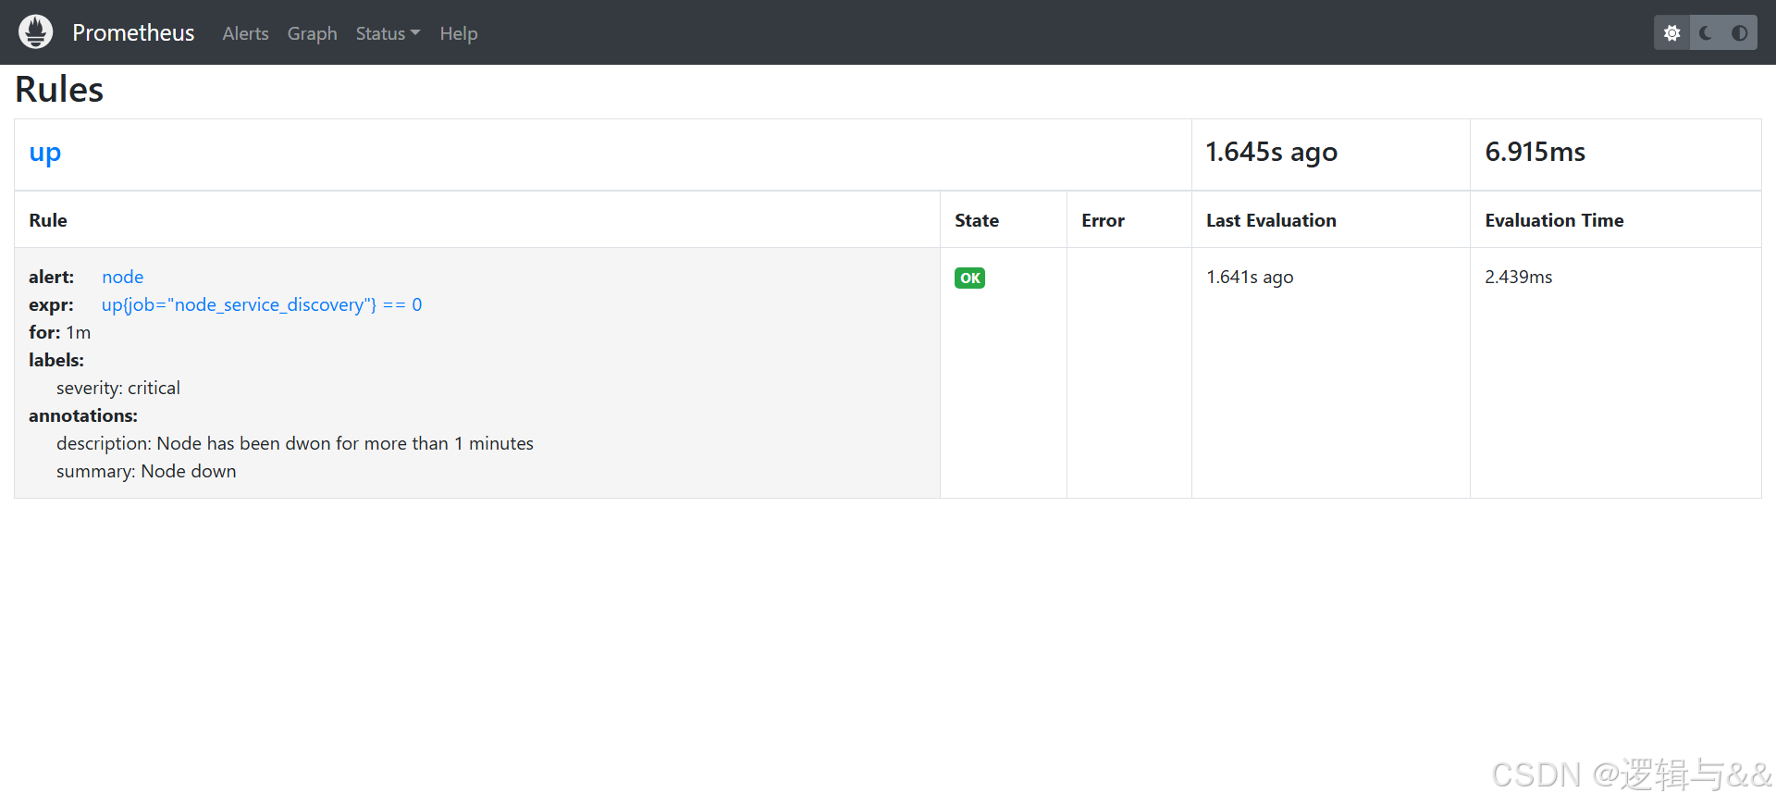Viewport: 1776px width, 804px height.
Task: Open the Graph page
Action: [x=312, y=33]
